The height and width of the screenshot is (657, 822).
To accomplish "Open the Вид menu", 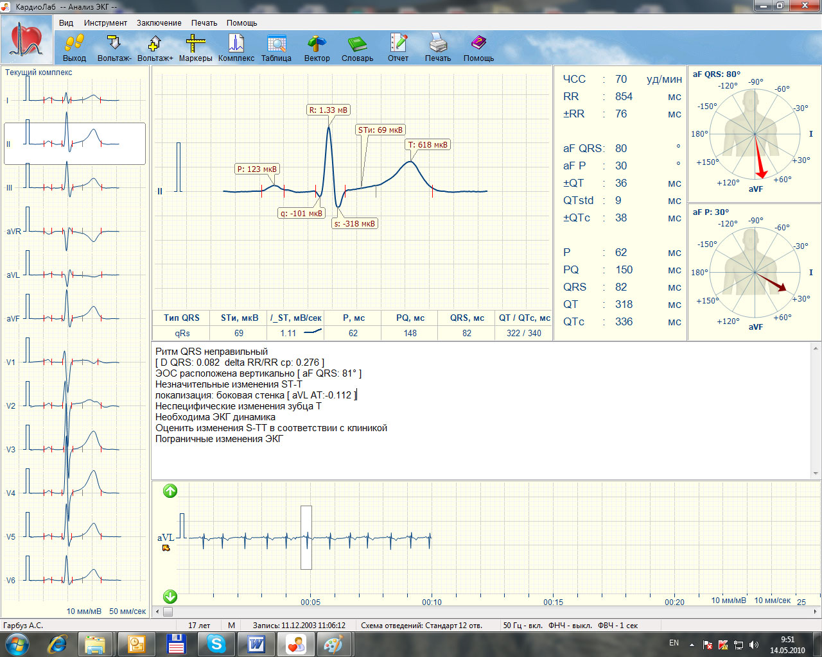I will pyautogui.click(x=66, y=22).
